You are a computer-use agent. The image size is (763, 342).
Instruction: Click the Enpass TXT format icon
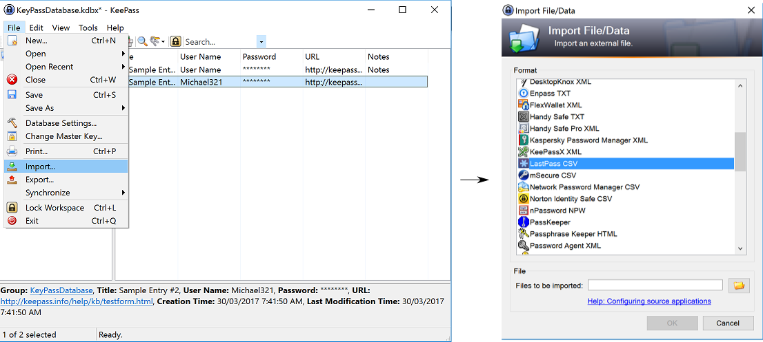(x=524, y=93)
